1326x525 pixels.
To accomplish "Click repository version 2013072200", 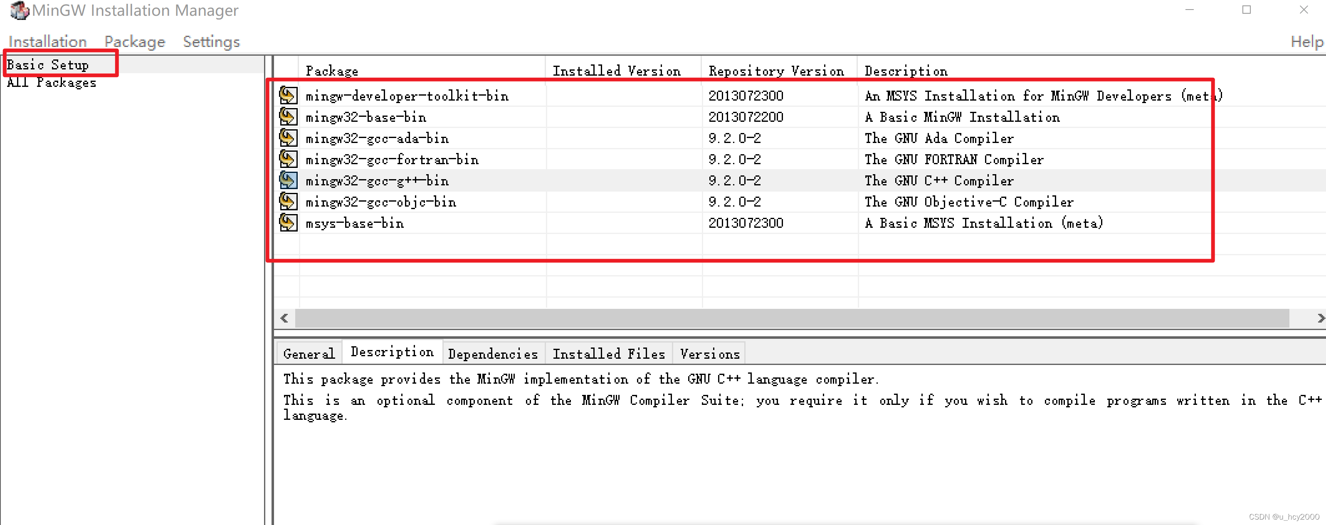I will [x=746, y=117].
